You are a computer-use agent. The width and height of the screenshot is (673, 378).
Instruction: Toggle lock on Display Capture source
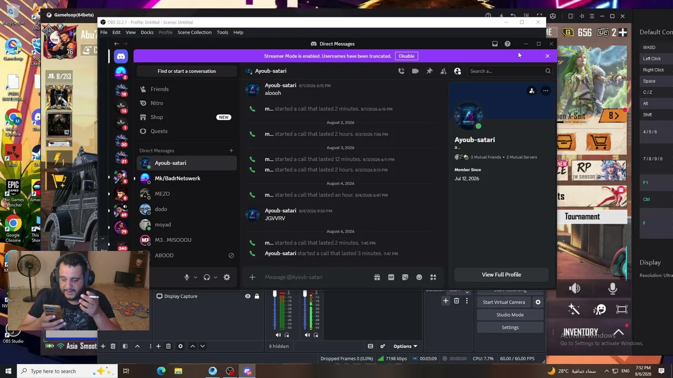click(257, 296)
